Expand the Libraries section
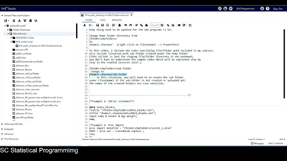 click(2, 134)
